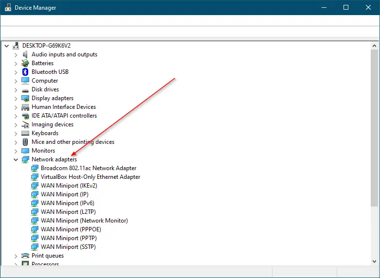
Task: Expand the IDE ATA/ATAPI controllers category
Action: (16, 116)
